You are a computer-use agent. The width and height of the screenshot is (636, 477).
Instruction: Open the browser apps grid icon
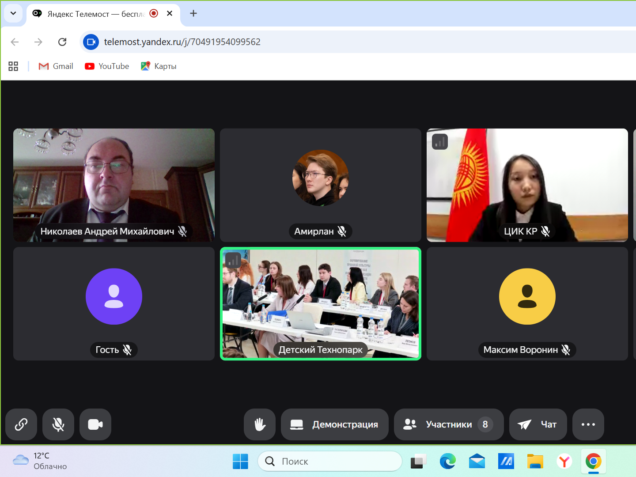point(13,66)
